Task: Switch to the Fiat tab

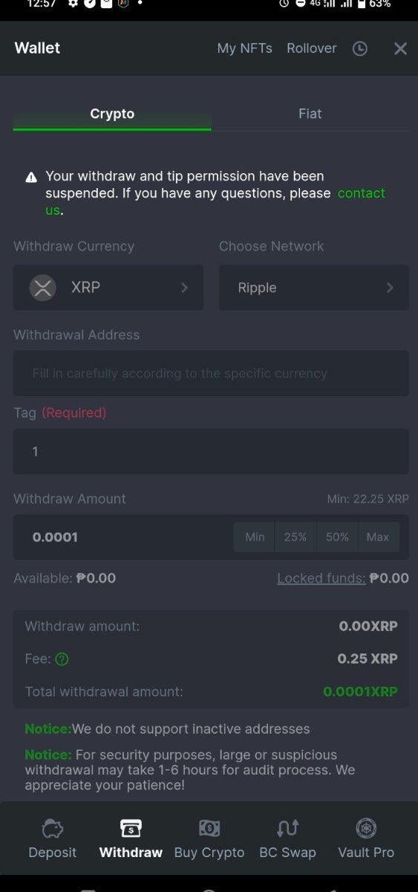Action: pyautogui.click(x=310, y=114)
